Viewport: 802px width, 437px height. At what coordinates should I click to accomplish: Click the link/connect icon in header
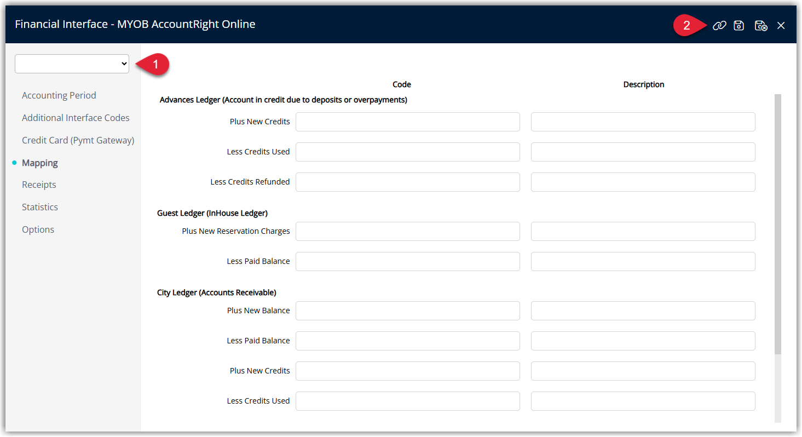(x=719, y=26)
